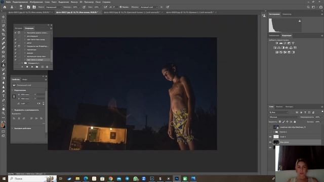The height and width of the screenshot is (182, 324).
Task: Toggle checkmark for last highlighted action
Action: 15,60
